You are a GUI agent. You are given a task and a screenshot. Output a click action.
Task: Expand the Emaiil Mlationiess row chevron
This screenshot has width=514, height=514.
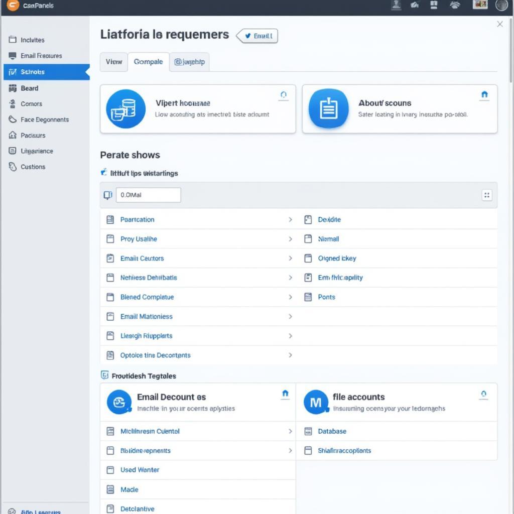click(x=290, y=316)
